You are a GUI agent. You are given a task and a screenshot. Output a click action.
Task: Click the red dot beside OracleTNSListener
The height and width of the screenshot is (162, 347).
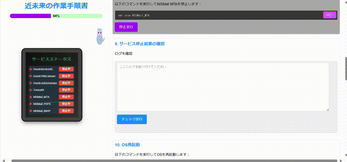pos(31,76)
